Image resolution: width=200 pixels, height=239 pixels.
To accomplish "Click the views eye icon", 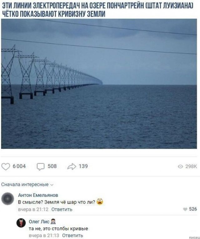I will point(180,167).
